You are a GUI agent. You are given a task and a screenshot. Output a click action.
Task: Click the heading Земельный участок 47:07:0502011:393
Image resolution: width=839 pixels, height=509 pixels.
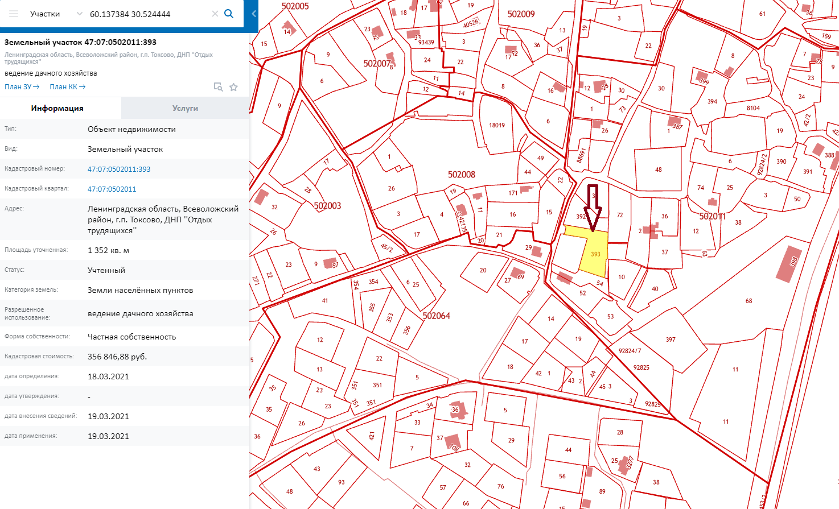(x=80, y=42)
